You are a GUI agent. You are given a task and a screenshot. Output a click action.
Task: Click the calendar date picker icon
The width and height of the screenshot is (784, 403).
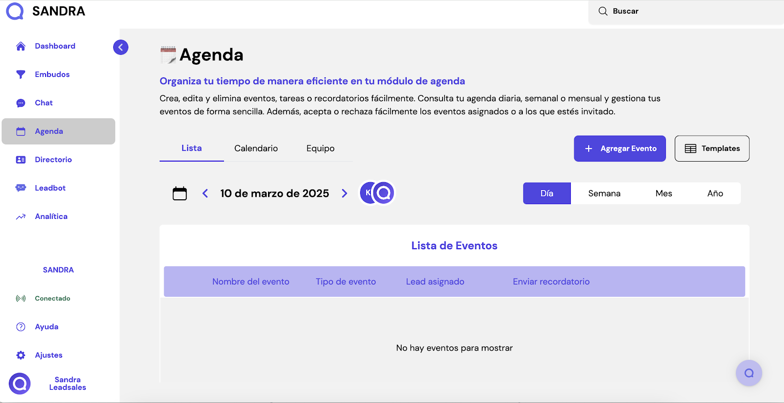coord(180,193)
